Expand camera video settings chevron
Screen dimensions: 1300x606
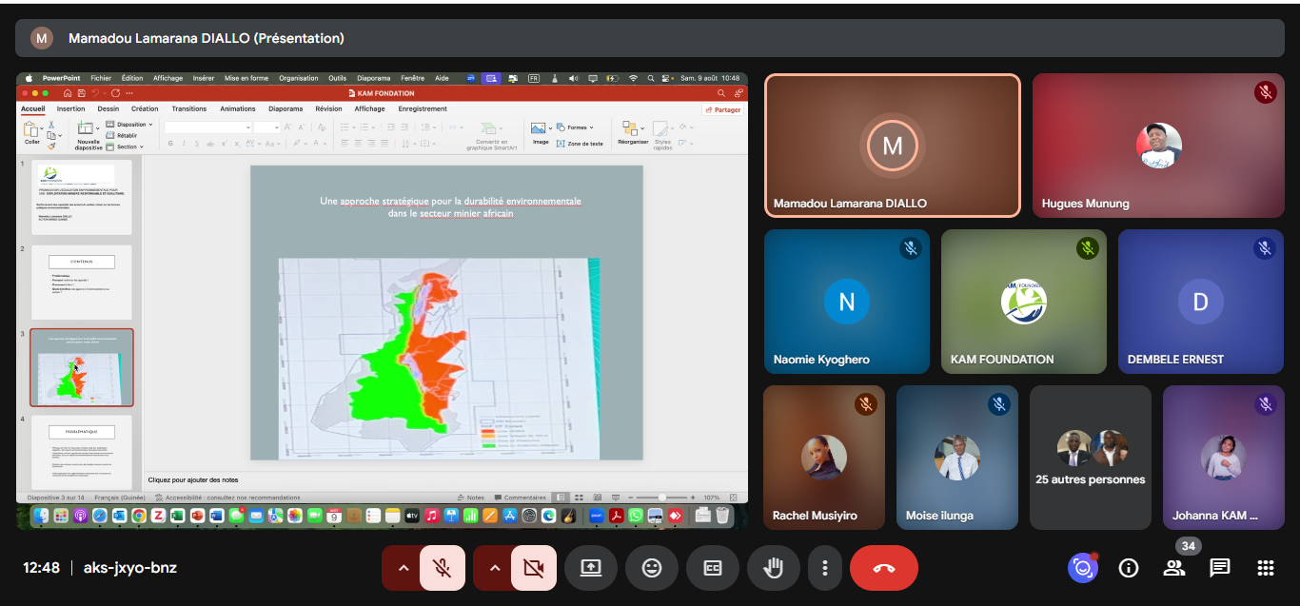[494, 568]
